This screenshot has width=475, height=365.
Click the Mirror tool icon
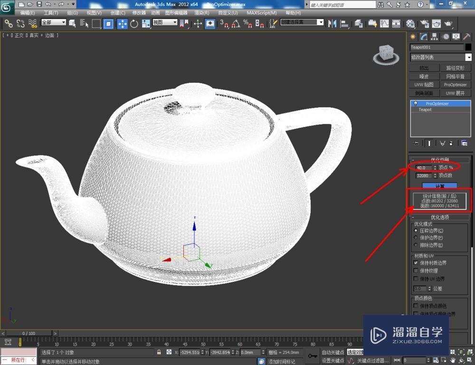pos(332,23)
